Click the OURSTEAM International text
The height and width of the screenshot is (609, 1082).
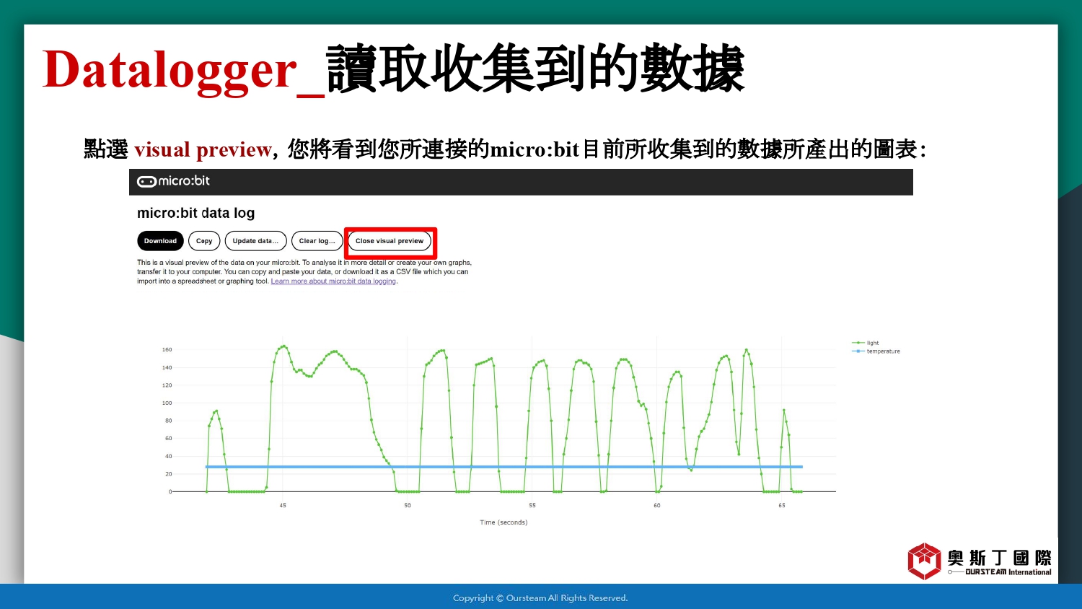pyautogui.click(x=1008, y=572)
